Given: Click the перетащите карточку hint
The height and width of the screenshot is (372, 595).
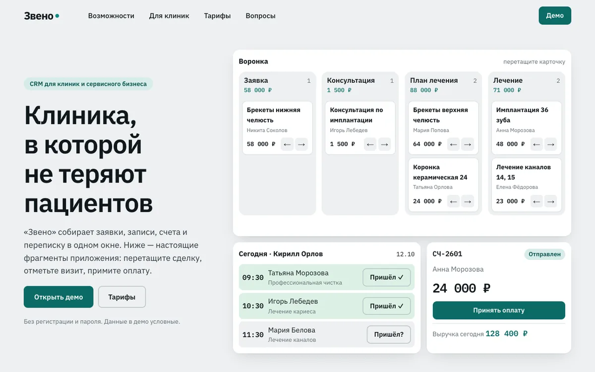Looking at the screenshot, I should pos(534,62).
